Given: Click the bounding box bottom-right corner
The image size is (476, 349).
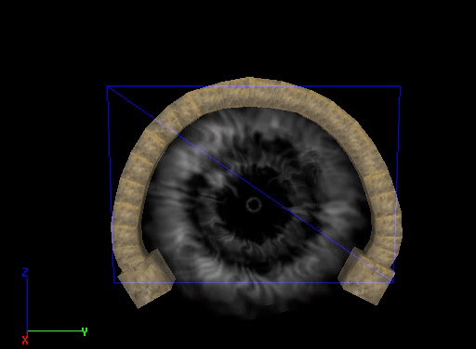Looking at the screenshot, I should pos(393,282).
